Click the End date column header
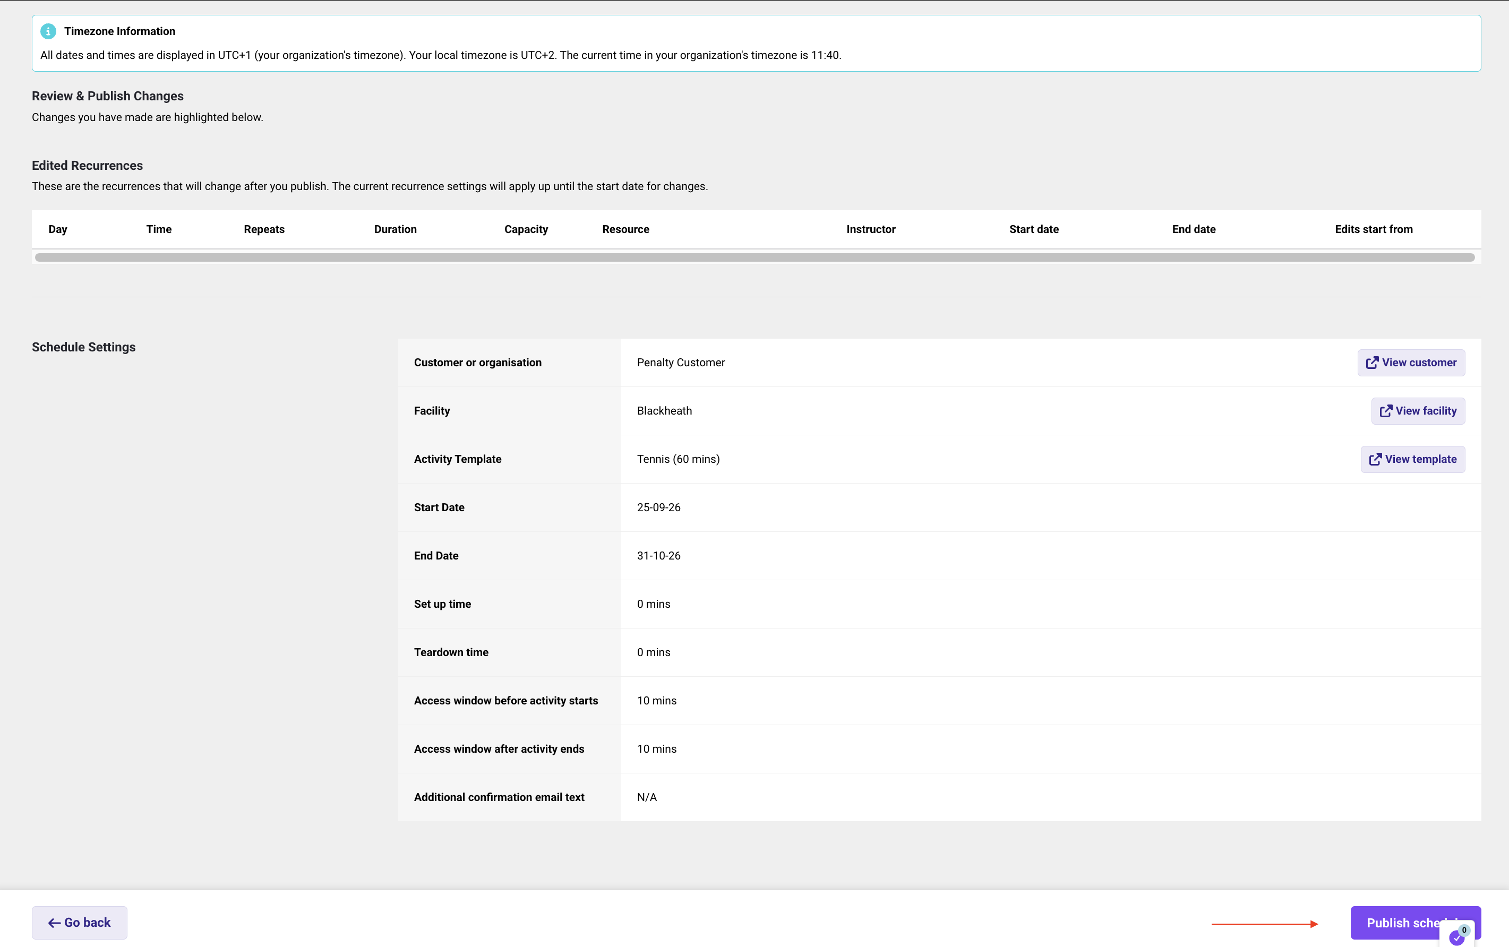 (x=1194, y=229)
